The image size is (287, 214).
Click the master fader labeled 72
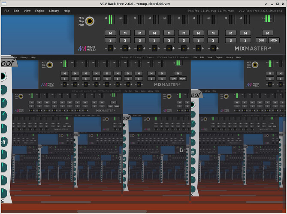(x=268, y=19)
